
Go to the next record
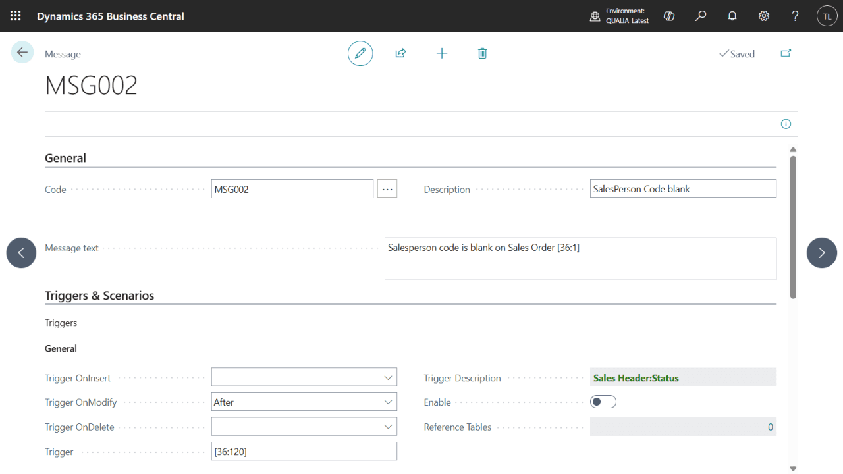822,253
